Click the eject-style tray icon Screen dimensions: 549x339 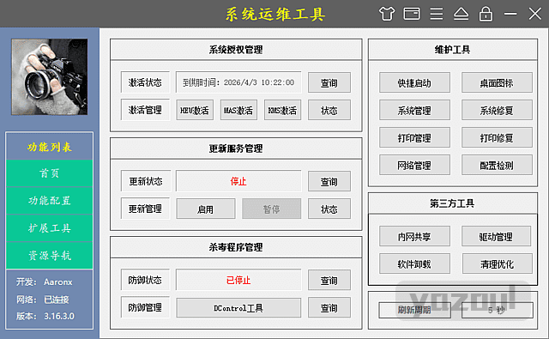tap(462, 14)
